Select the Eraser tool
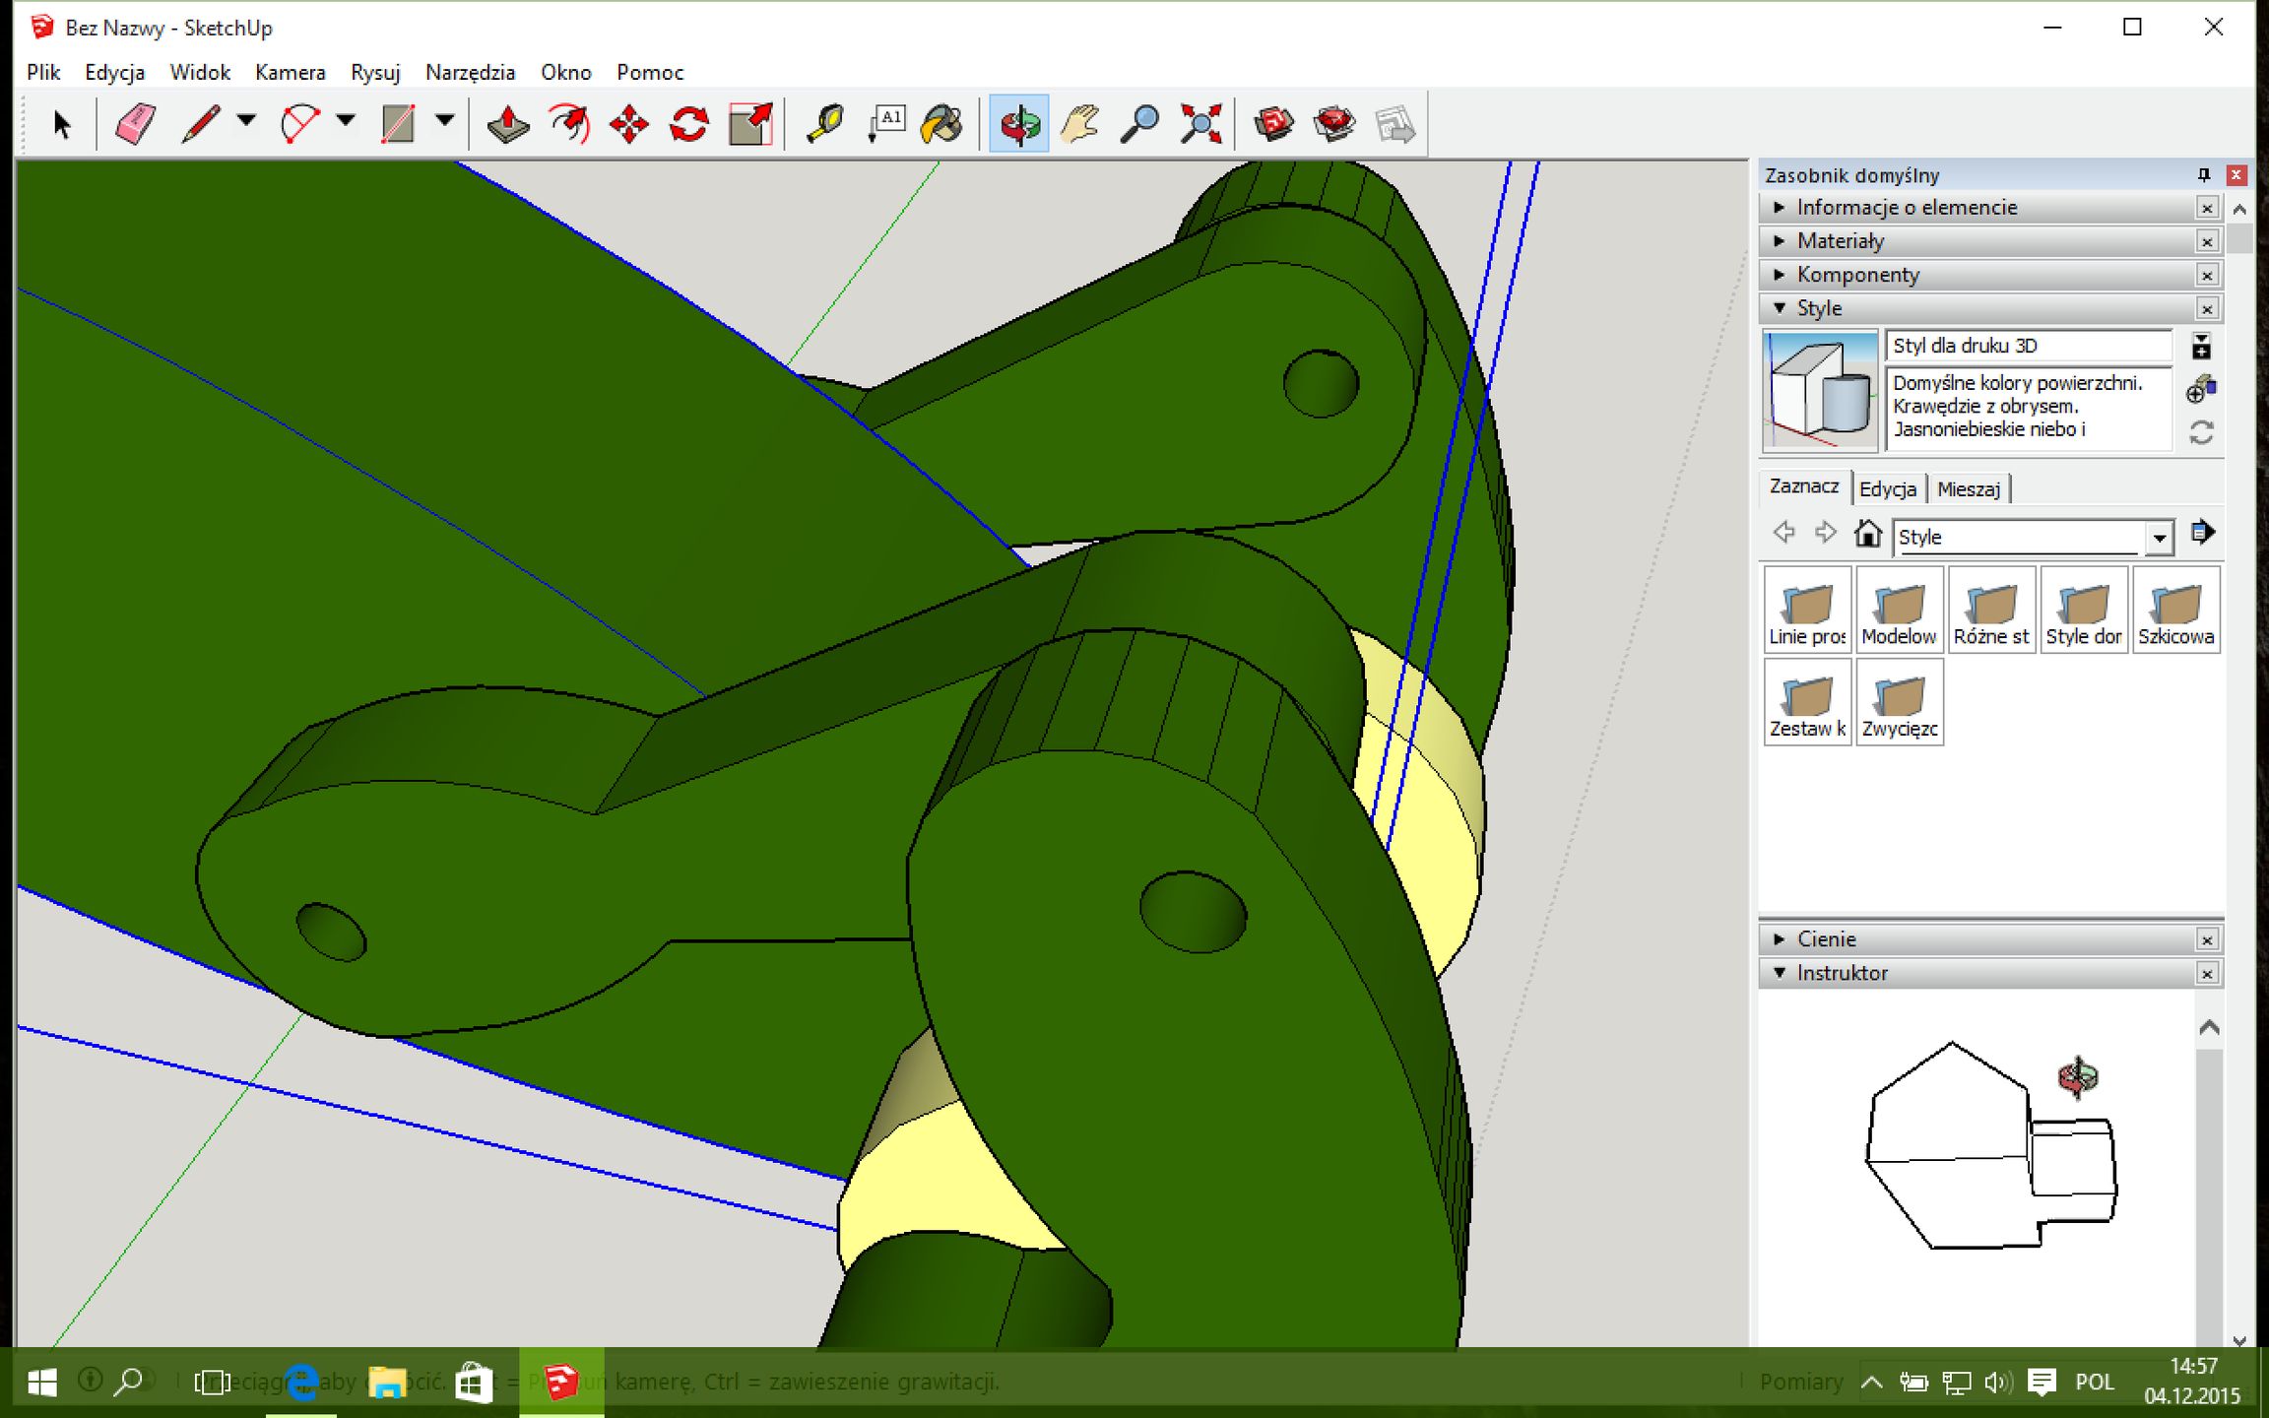 click(135, 125)
